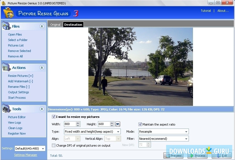Click the Preview button's magnifier icon
Viewport: 235px width, 160px height.
click(x=168, y=155)
